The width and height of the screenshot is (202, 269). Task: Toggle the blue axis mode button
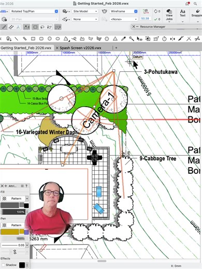click(18, 27)
